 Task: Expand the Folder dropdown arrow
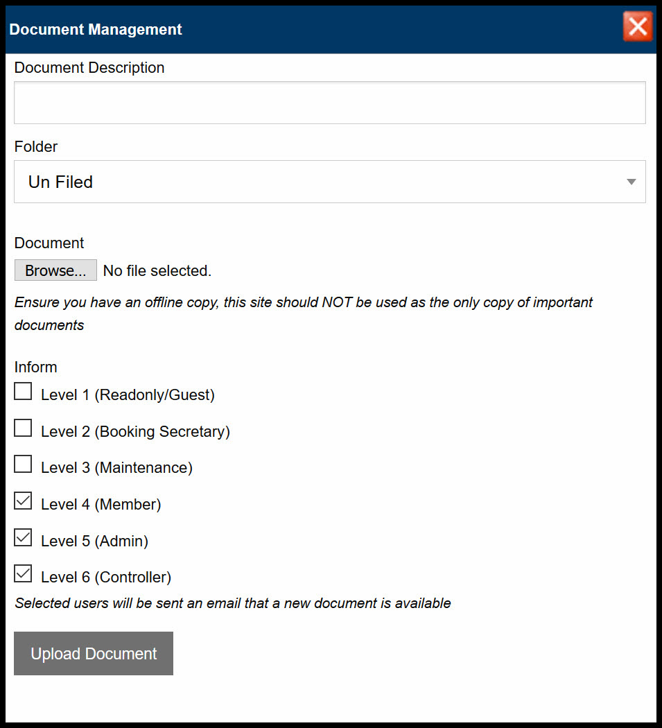click(x=631, y=182)
